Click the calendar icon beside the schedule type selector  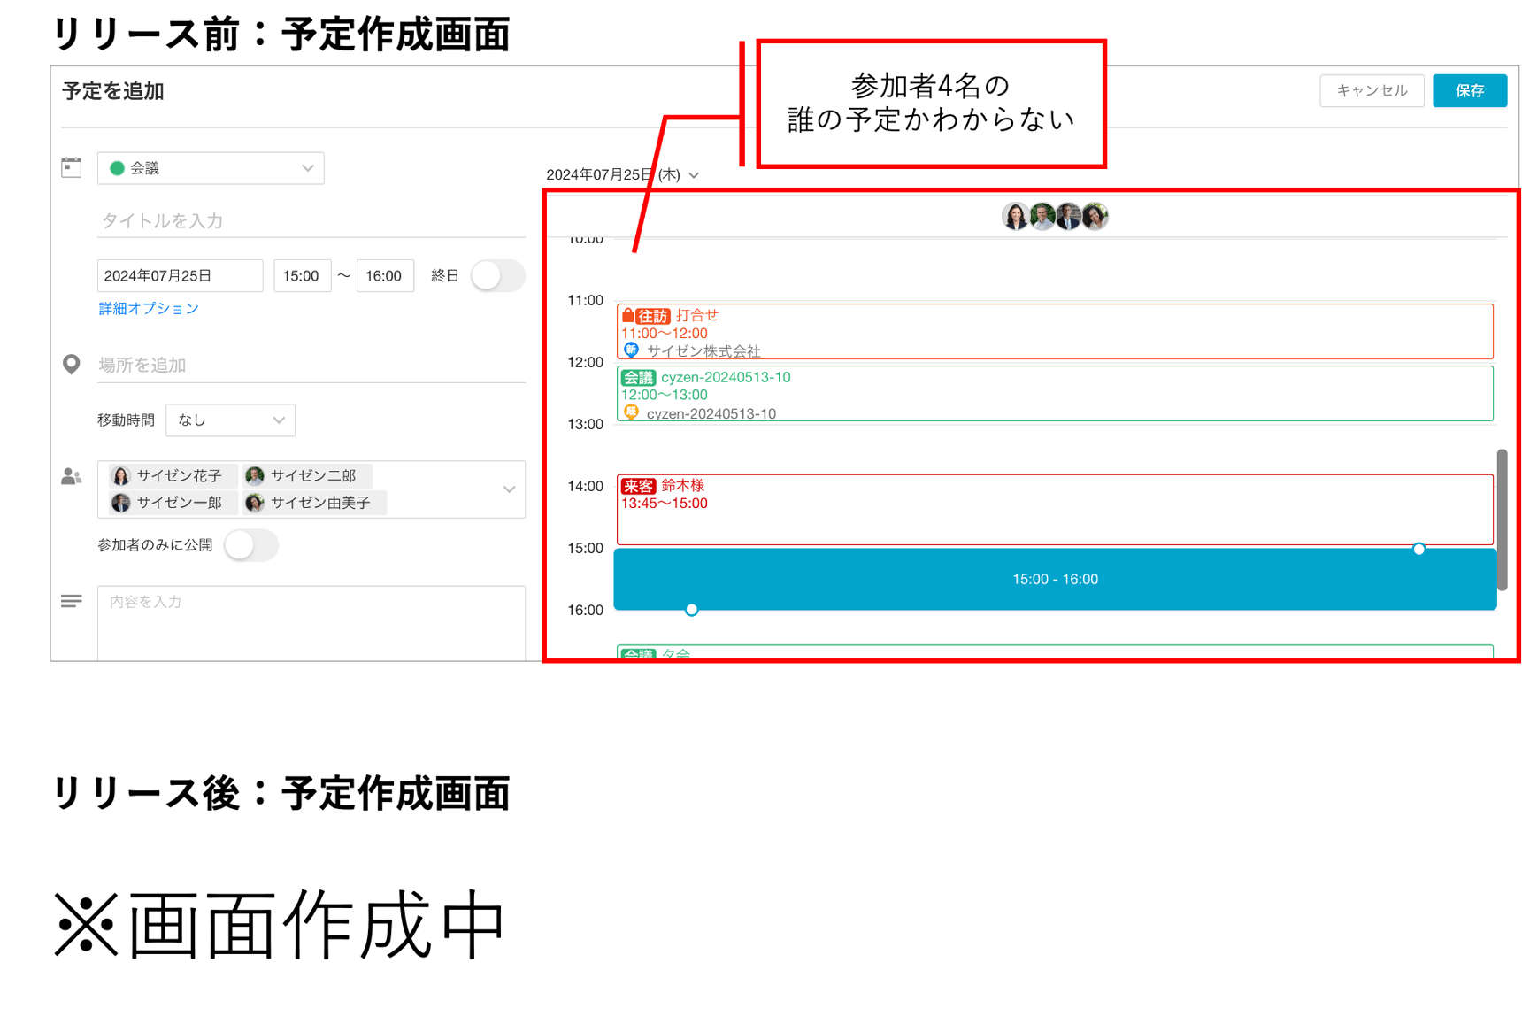pyautogui.click(x=71, y=166)
